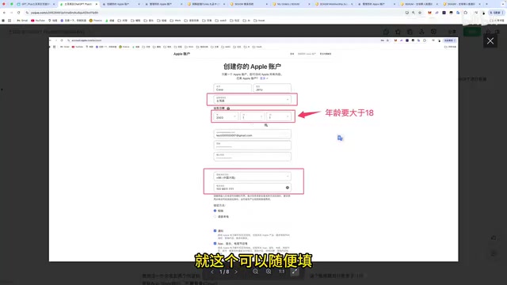Viewport: 507px width, 285px height.
Task: Open the Google Translate extension in toolbar
Action: click(458, 13)
